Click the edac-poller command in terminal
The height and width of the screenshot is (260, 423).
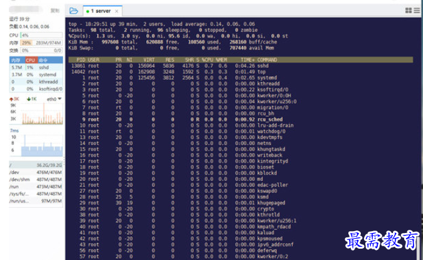[272, 185]
